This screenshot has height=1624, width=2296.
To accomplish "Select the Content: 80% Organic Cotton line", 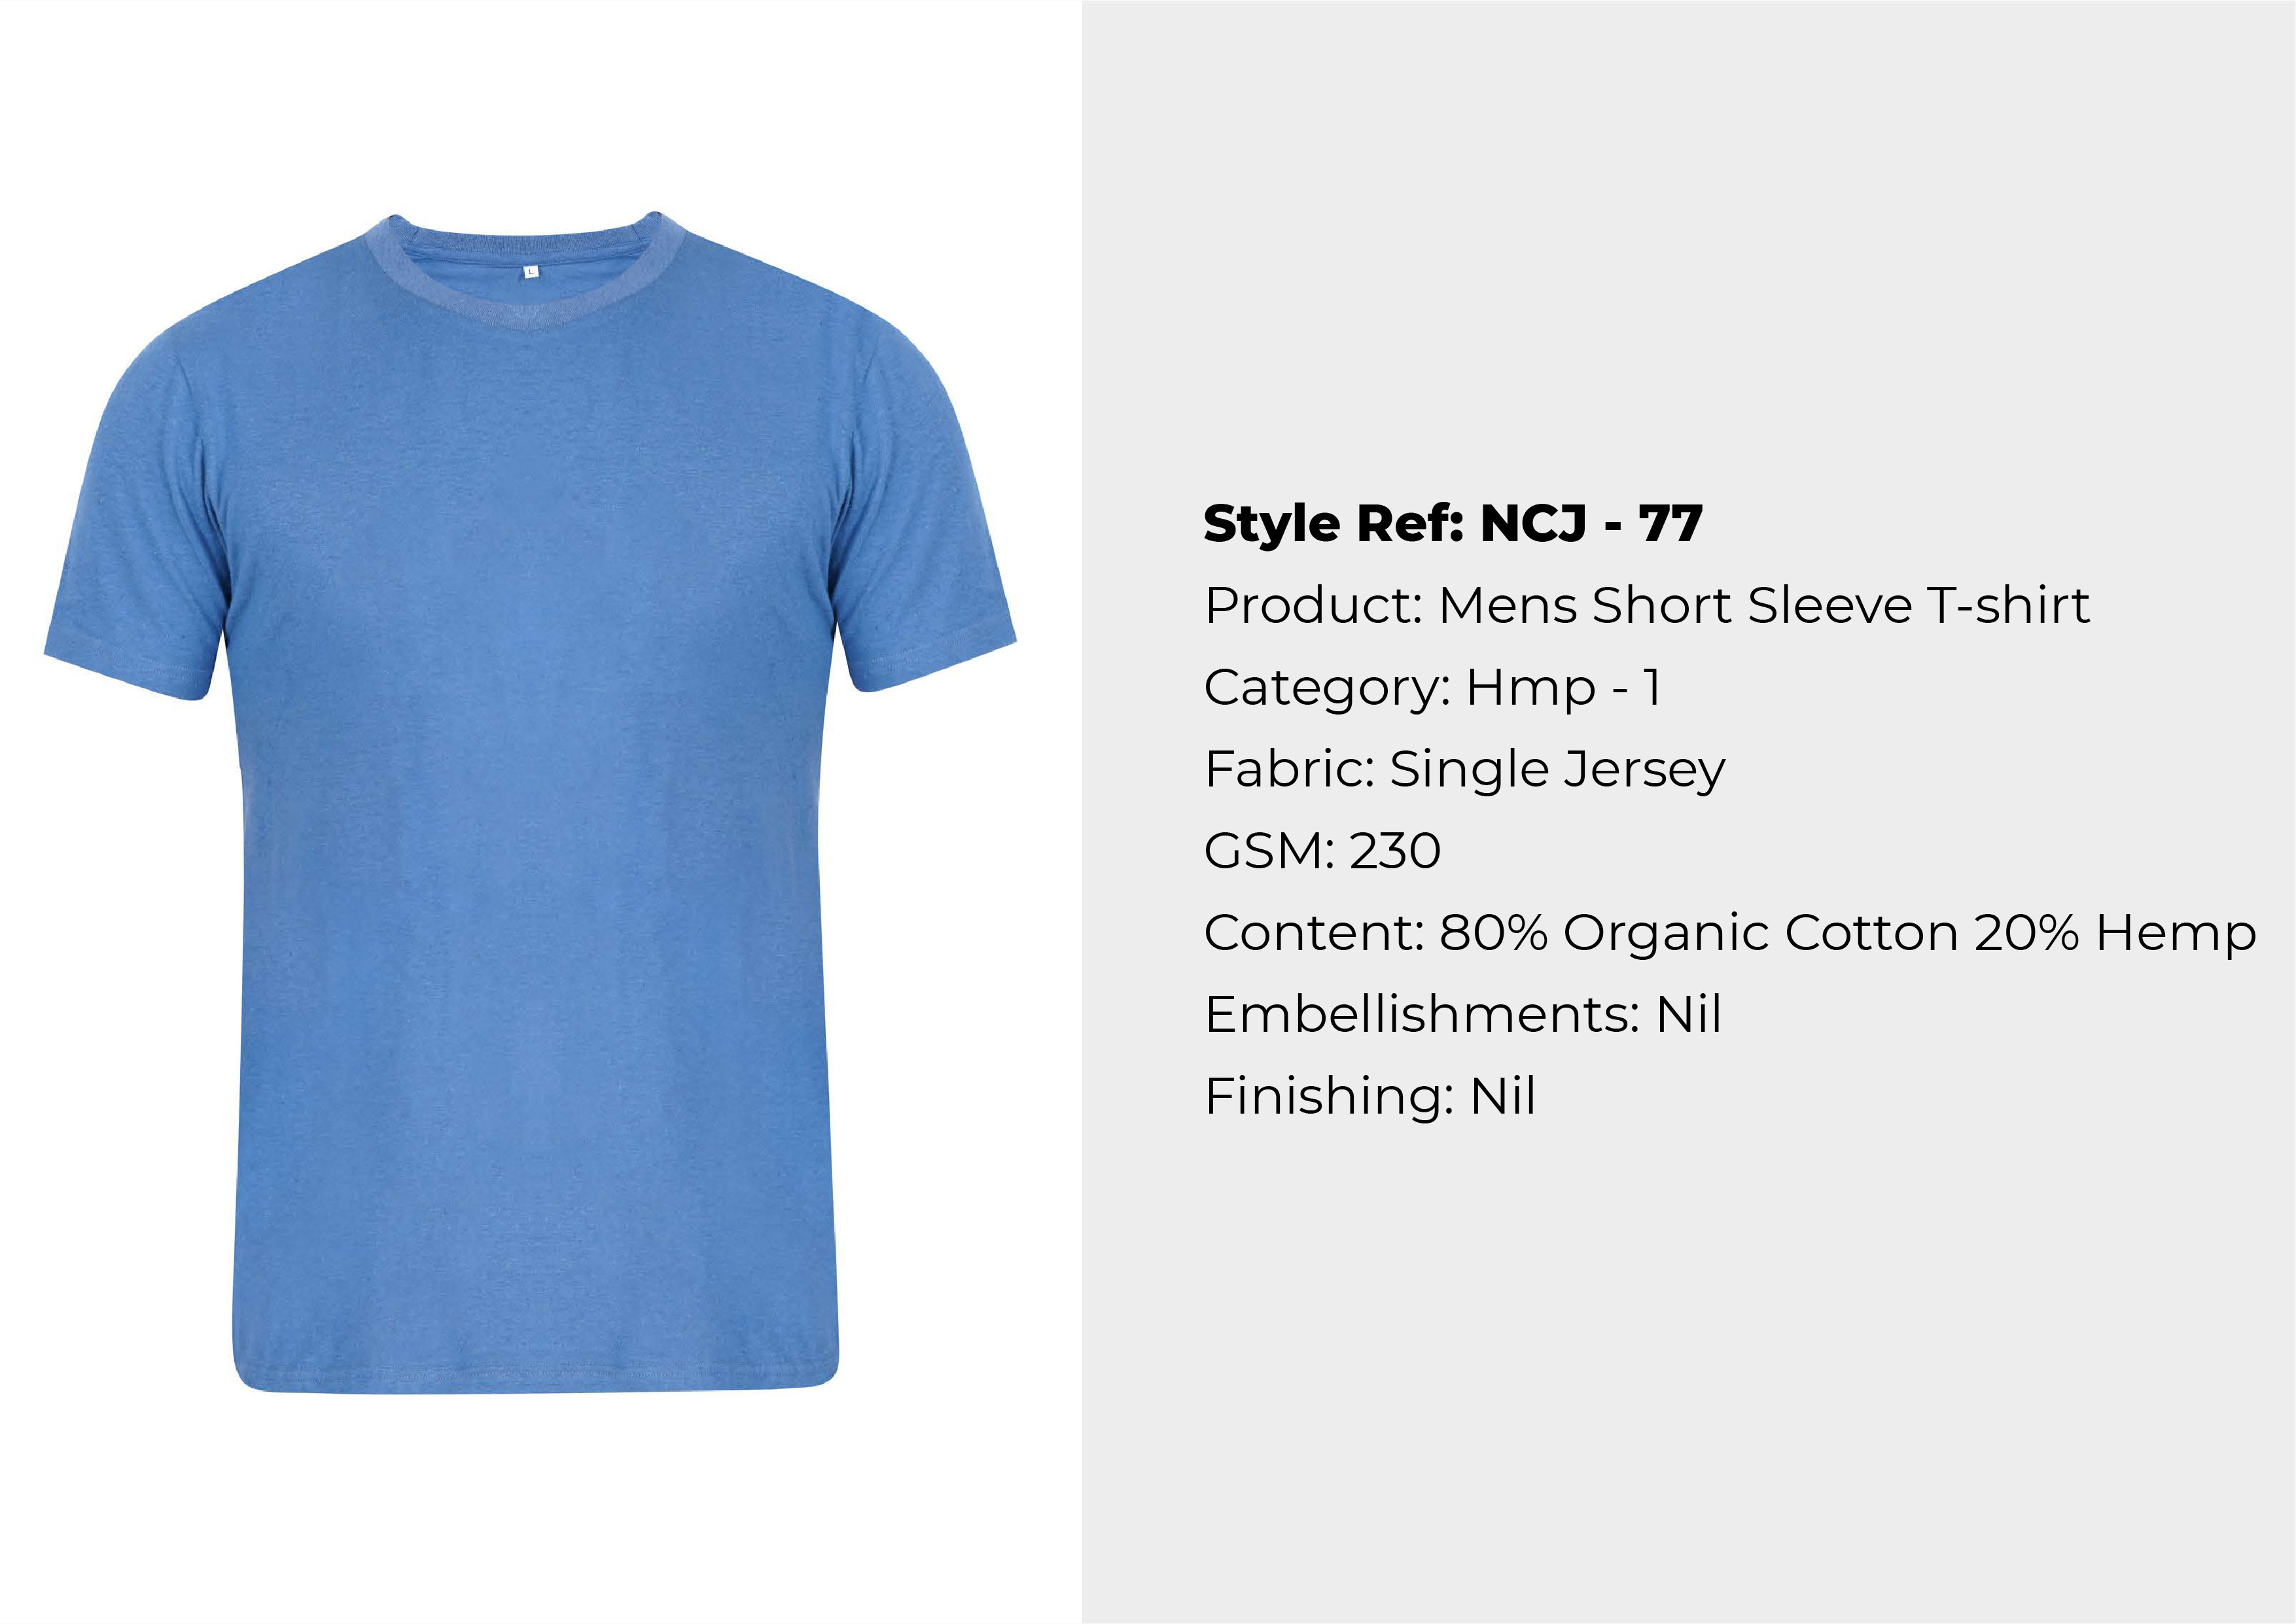I will coord(1730,933).
